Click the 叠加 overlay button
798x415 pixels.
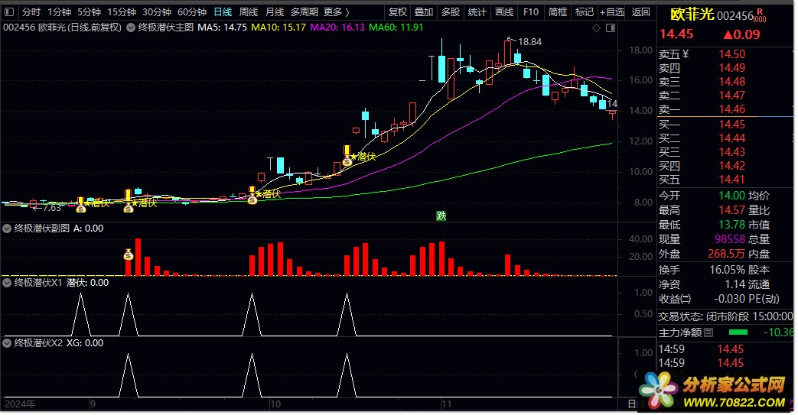[423, 11]
